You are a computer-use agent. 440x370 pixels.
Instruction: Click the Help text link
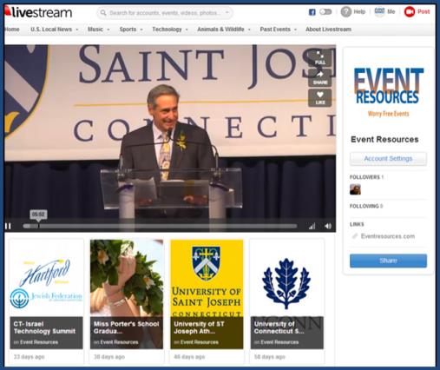[x=359, y=12]
